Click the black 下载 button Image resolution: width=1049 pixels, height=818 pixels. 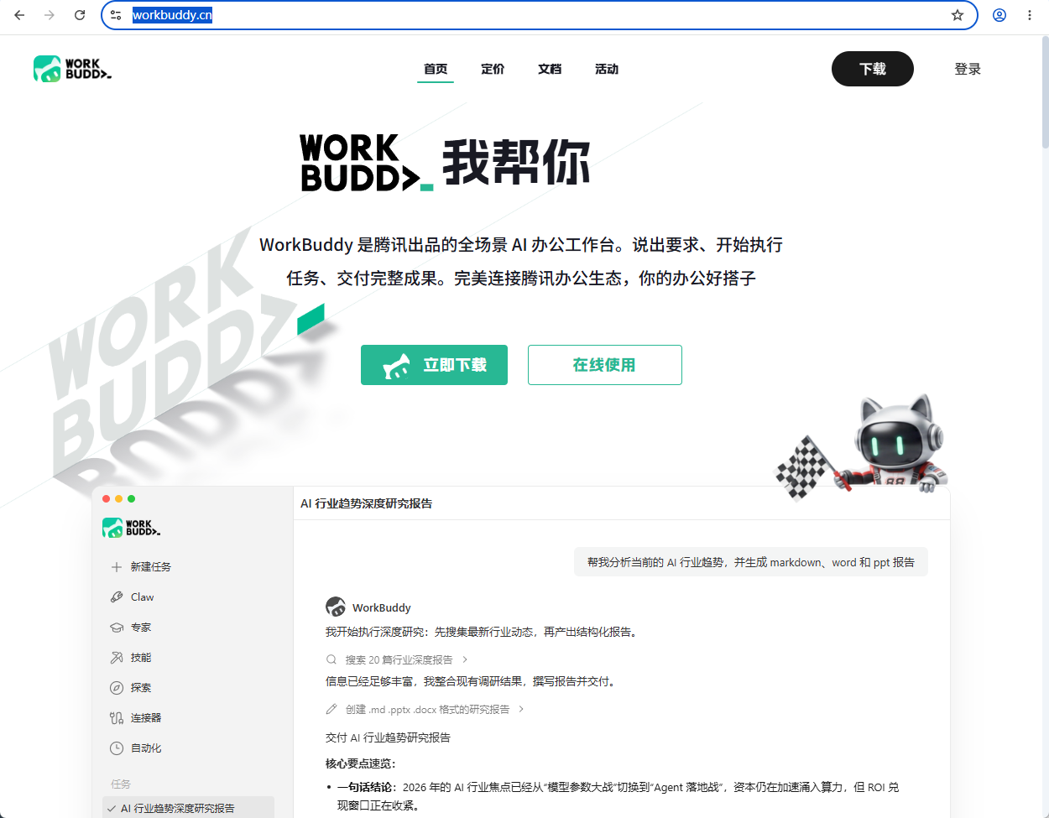tap(873, 69)
